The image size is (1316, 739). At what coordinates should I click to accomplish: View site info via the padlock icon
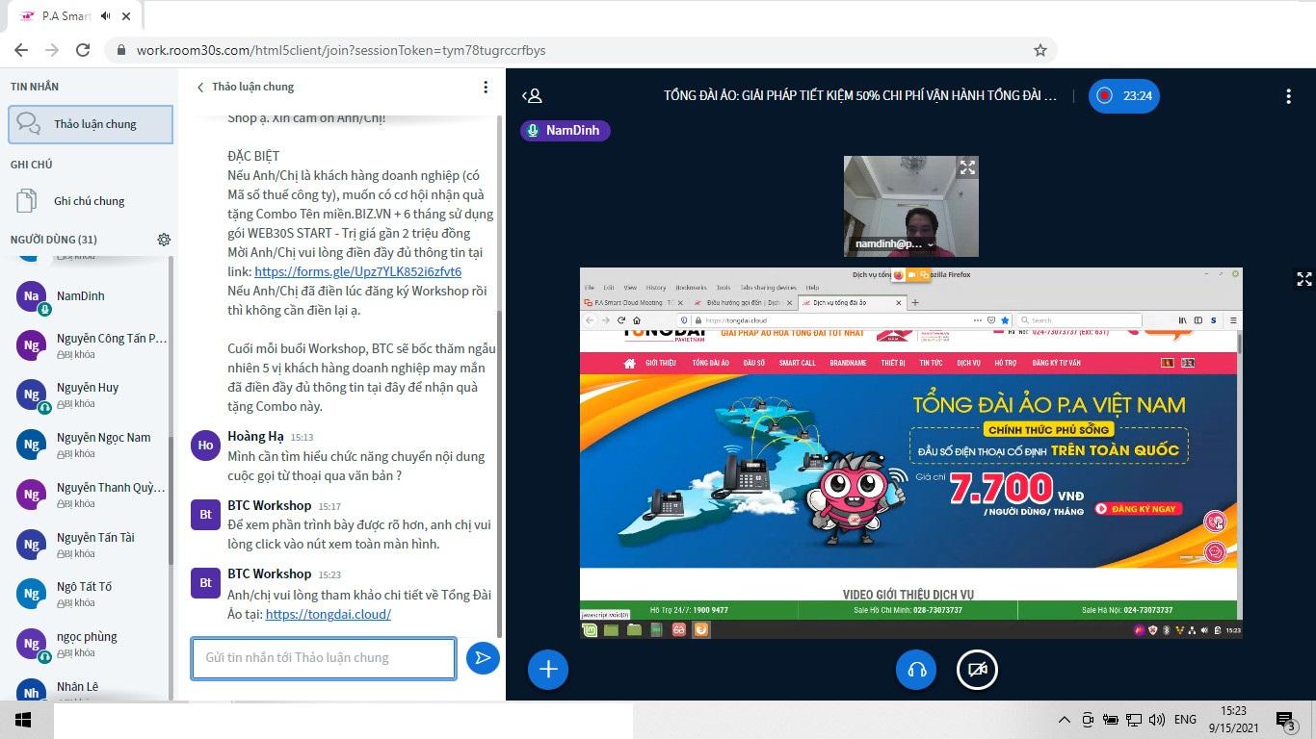pos(120,50)
